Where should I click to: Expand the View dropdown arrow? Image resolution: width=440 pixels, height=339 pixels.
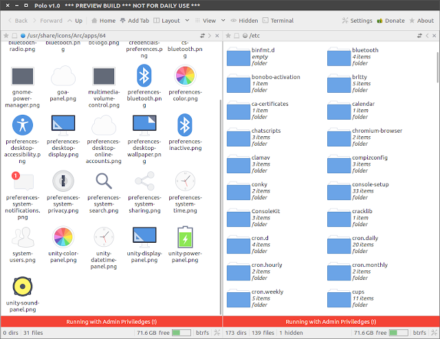click(x=223, y=21)
